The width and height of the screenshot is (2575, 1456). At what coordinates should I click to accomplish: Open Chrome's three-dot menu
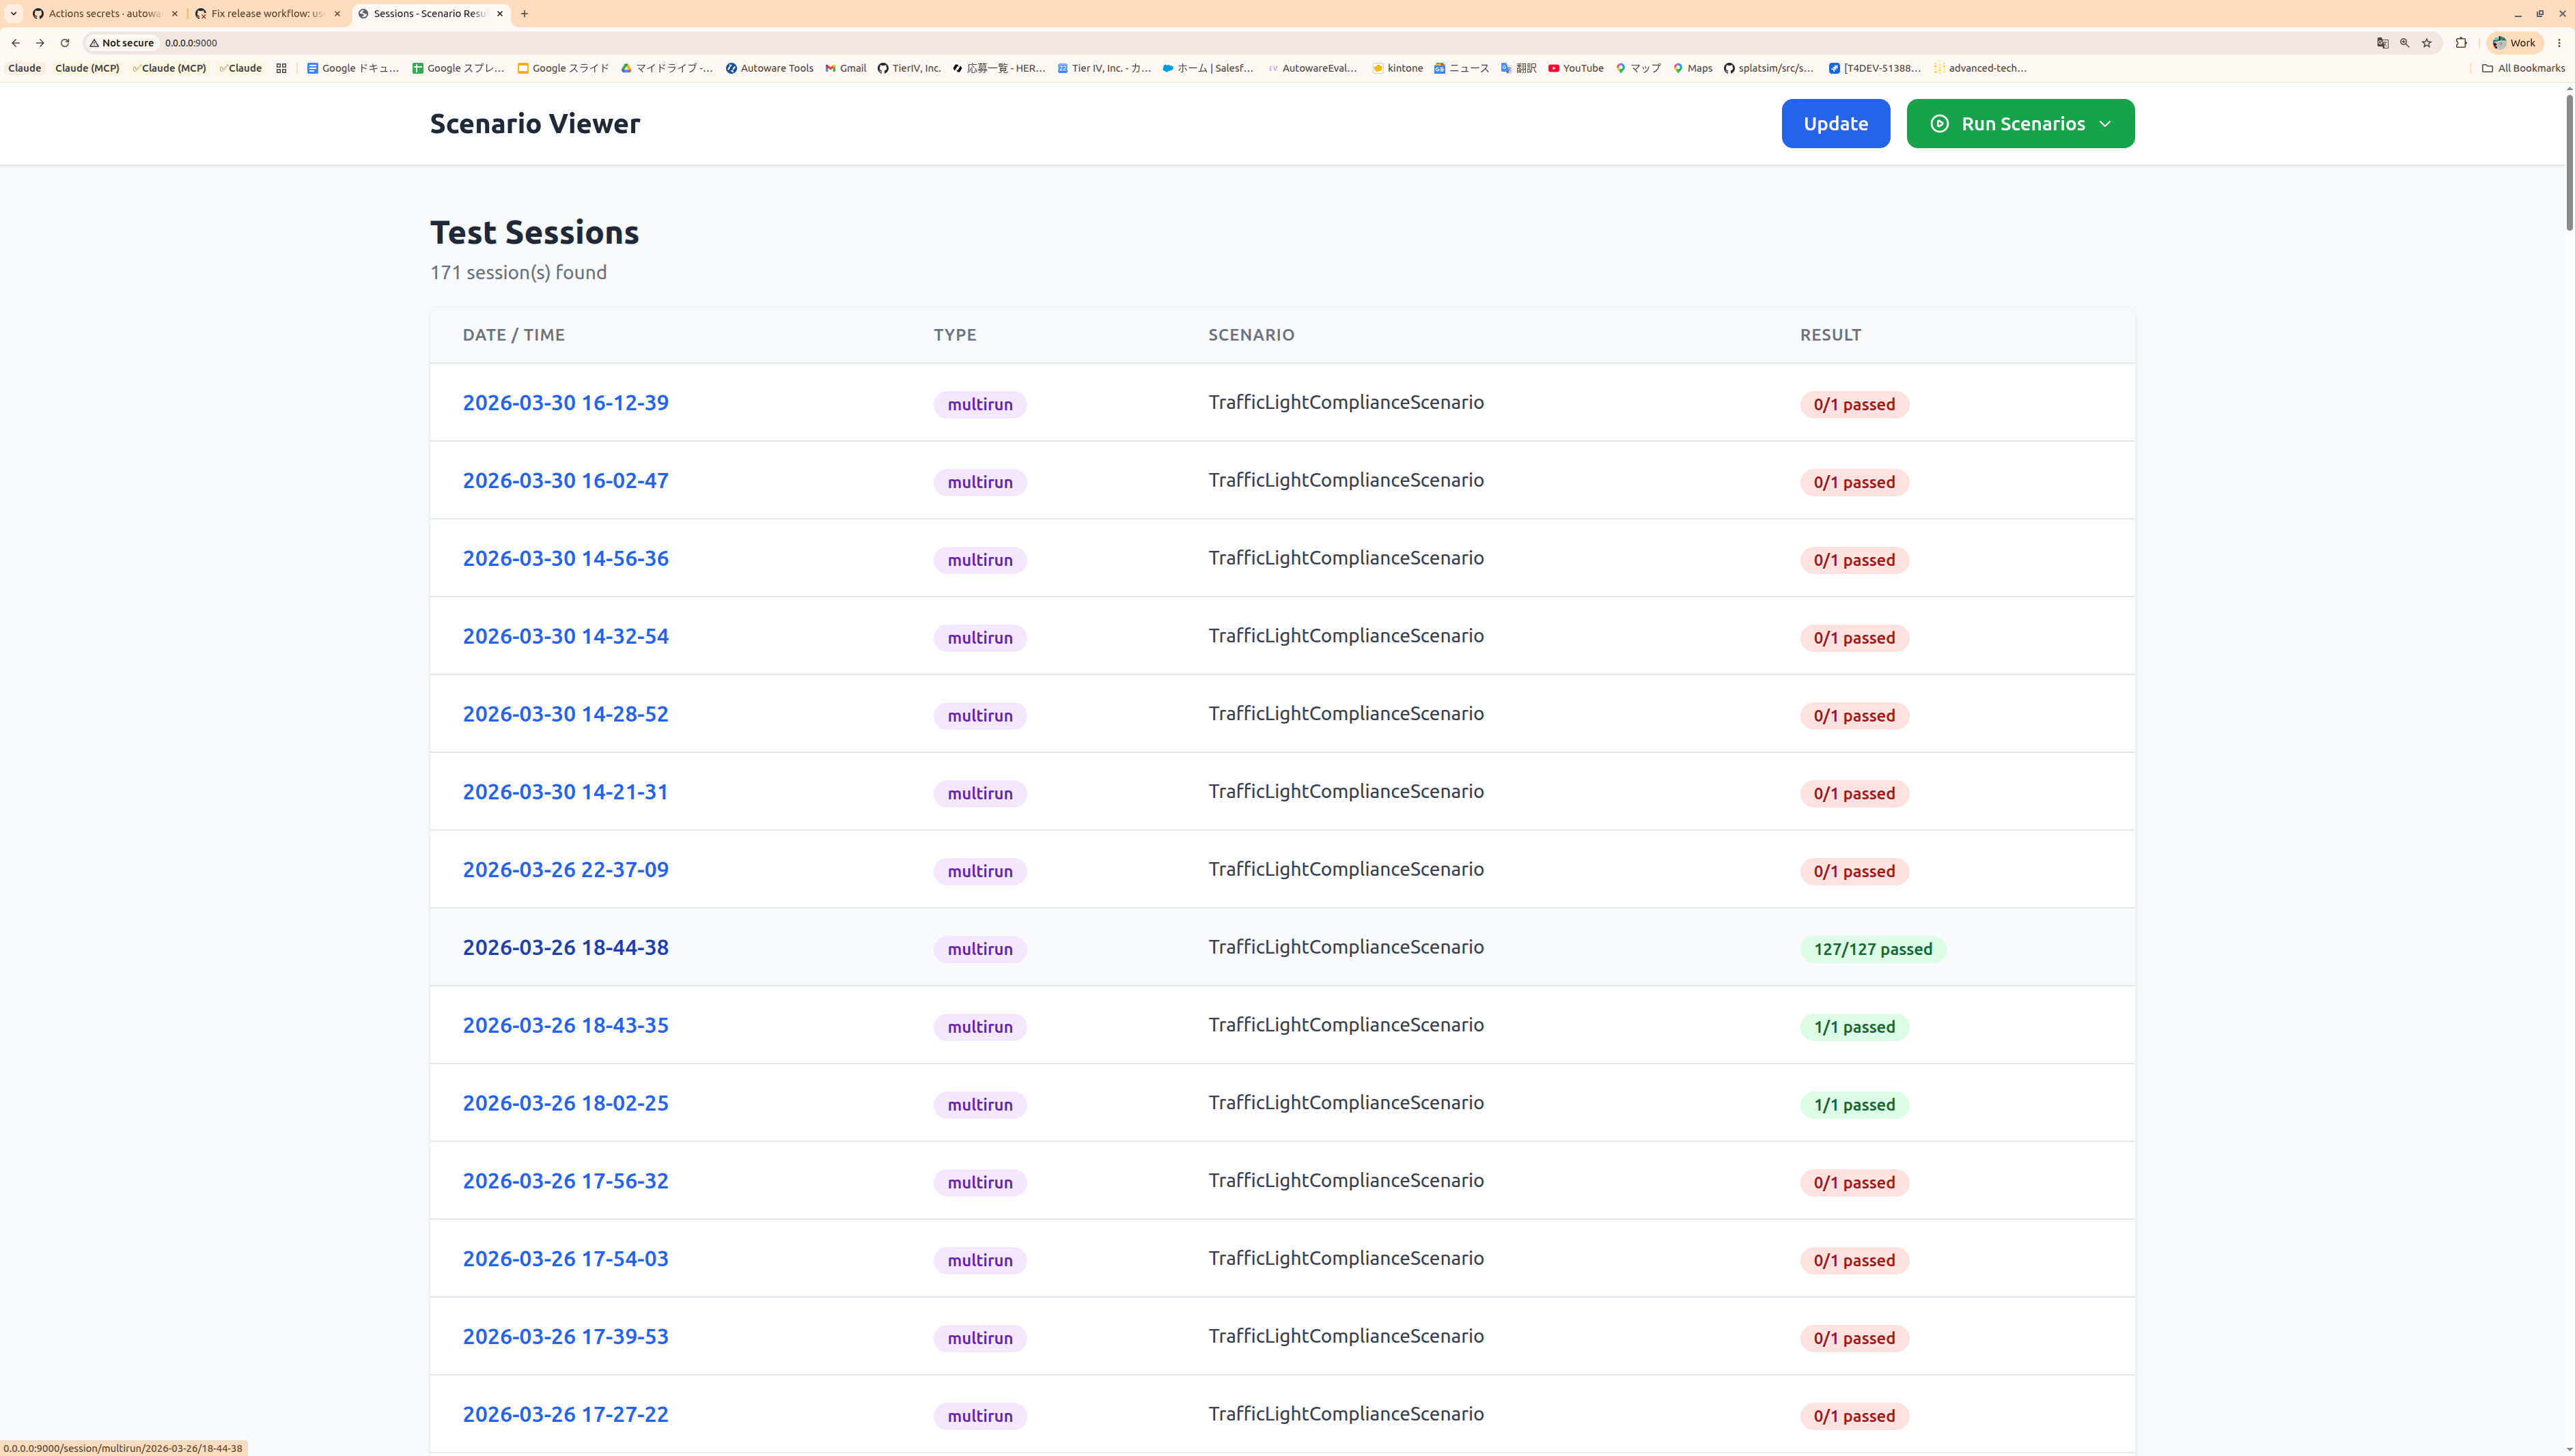[2559, 43]
